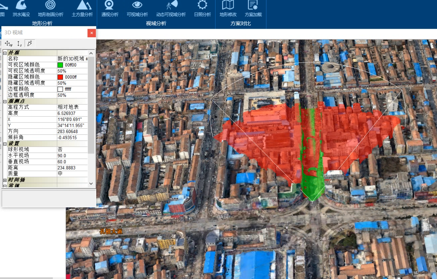Select the 土方量分析 earthwork volume tool

pos(82,6)
